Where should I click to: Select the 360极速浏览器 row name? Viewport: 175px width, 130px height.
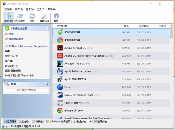(72, 40)
